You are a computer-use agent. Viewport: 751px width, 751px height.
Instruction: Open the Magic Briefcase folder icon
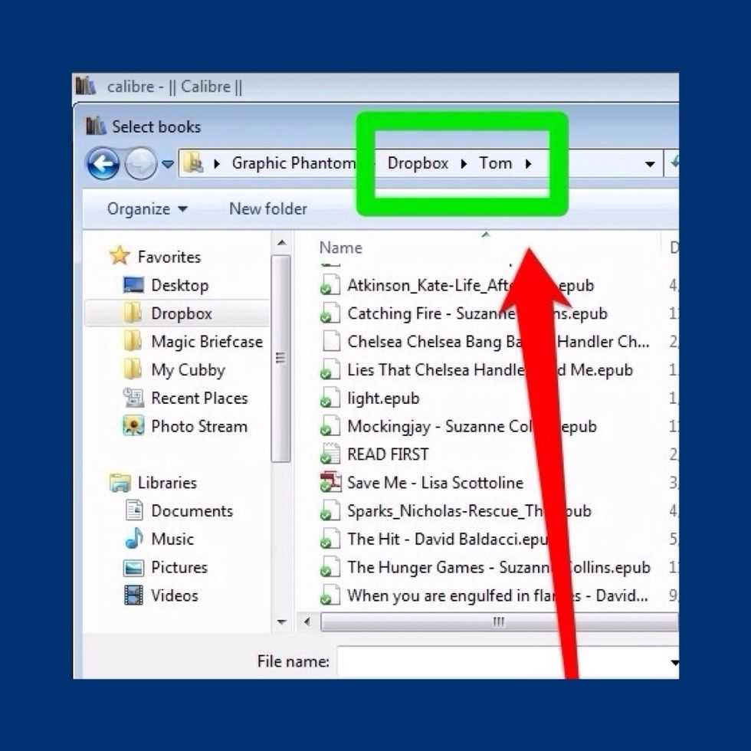tap(133, 341)
